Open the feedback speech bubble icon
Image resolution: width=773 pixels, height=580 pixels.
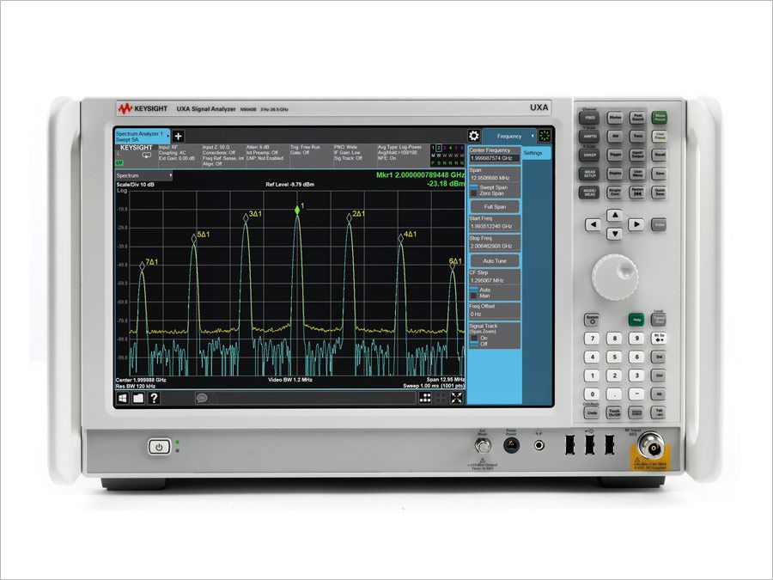tap(201, 397)
